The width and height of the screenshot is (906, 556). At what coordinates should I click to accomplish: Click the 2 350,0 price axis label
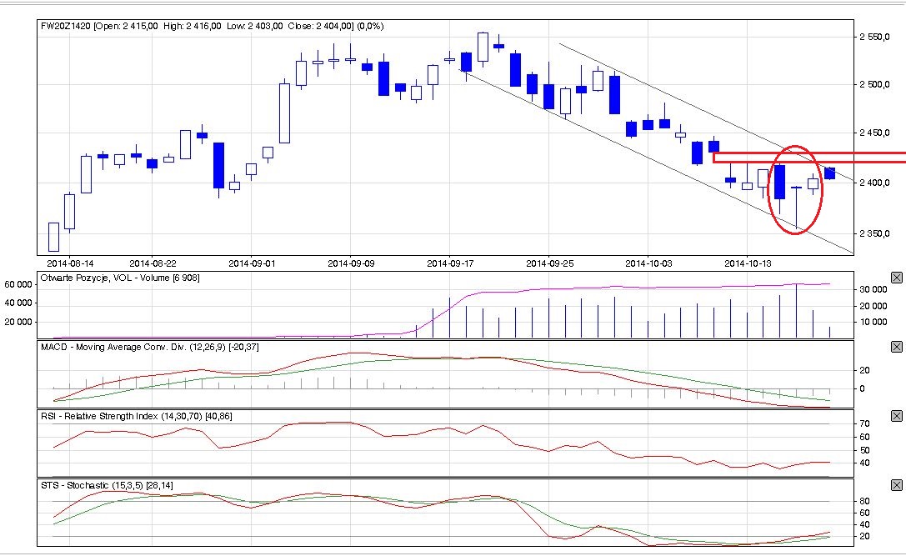point(874,233)
